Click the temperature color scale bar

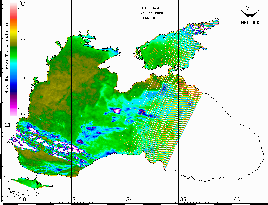pyautogui.click(x=14, y=59)
